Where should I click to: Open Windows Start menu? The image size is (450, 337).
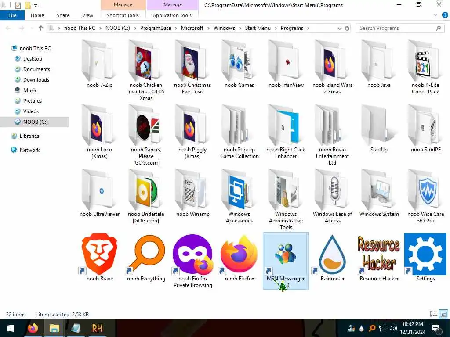pyautogui.click(x=11, y=328)
